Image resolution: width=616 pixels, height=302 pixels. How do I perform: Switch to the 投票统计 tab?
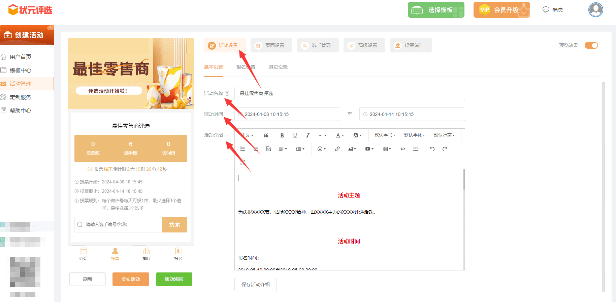tap(411, 45)
